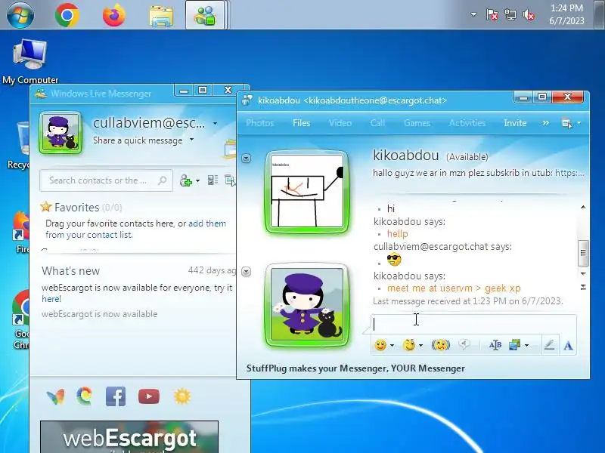Open the https link in kikoabdou's status
The height and width of the screenshot is (453, 605).
coord(569,173)
